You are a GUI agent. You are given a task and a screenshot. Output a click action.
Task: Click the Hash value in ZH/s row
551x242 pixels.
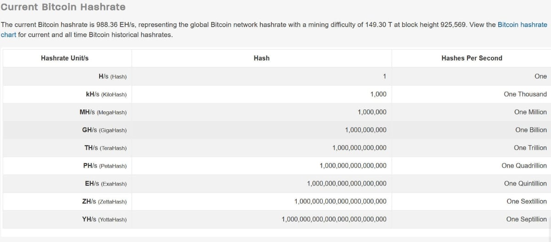pyautogui.click(x=340, y=201)
